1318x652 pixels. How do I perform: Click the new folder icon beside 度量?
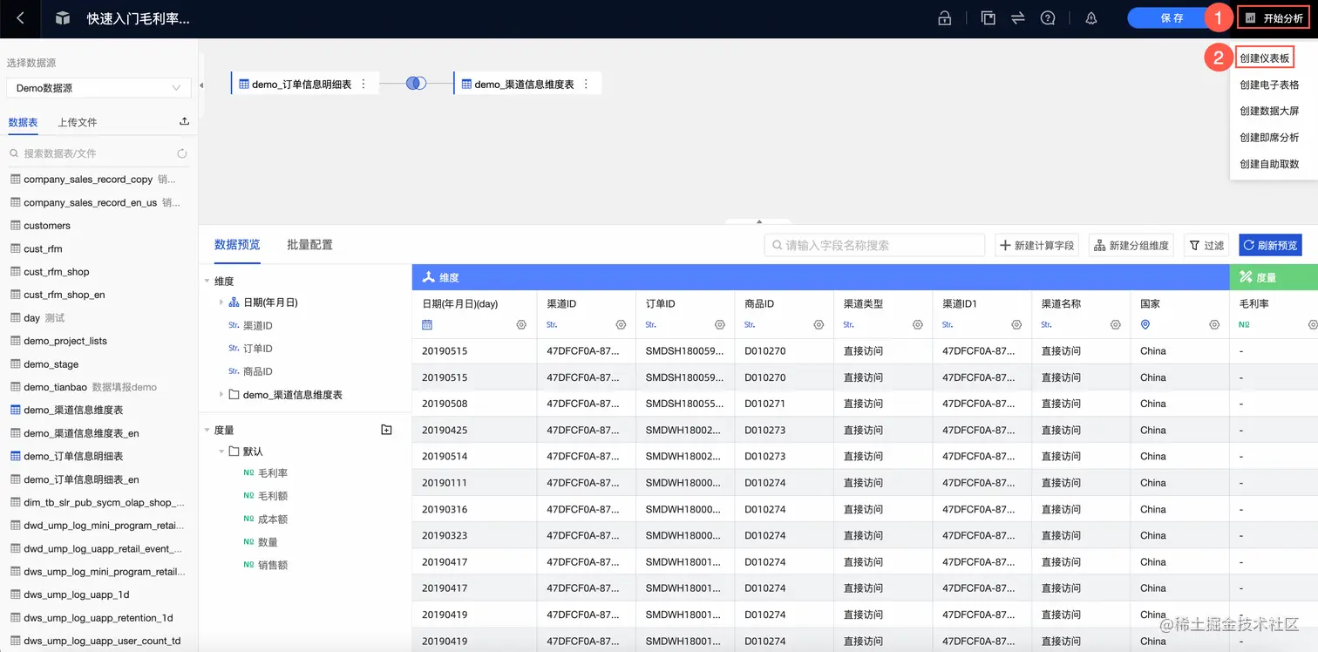point(387,430)
